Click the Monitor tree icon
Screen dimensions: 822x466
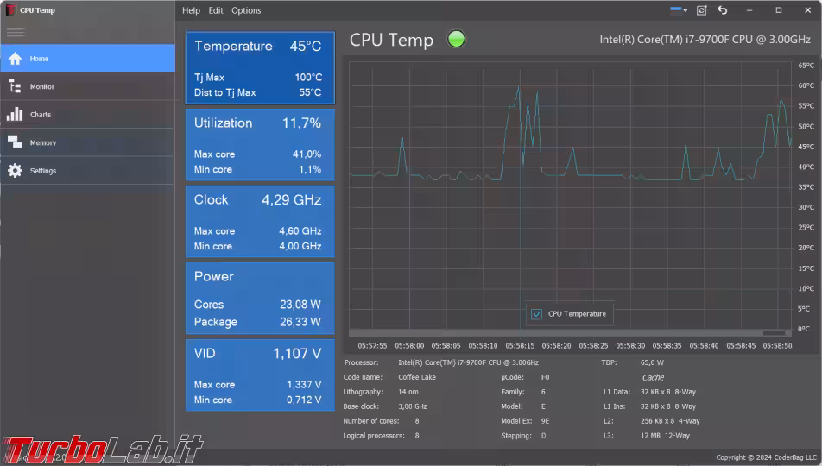(16, 86)
